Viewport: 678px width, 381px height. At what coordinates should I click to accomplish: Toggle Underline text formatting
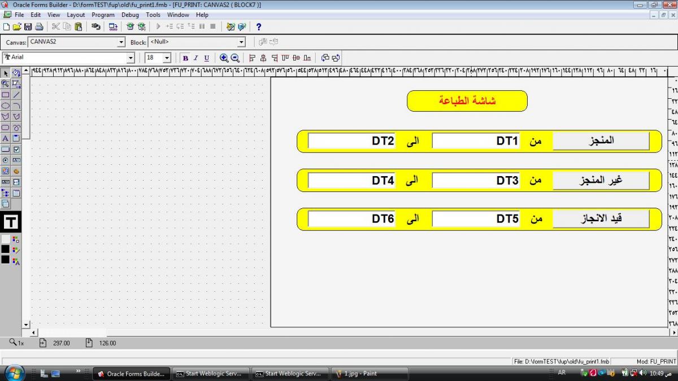[x=207, y=58]
